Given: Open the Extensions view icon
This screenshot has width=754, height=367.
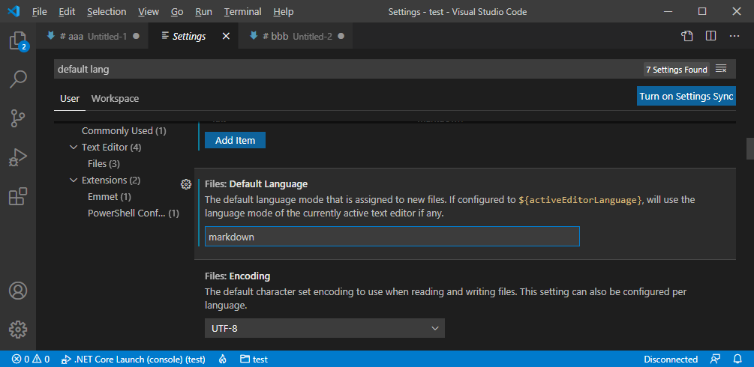Looking at the screenshot, I should click(x=18, y=196).
